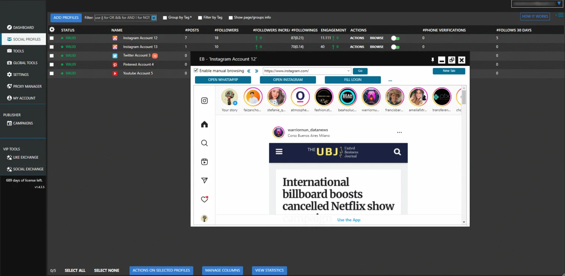Go back with the double left arrows
This screenshot has width=565, height=276.
coord(249,71)
